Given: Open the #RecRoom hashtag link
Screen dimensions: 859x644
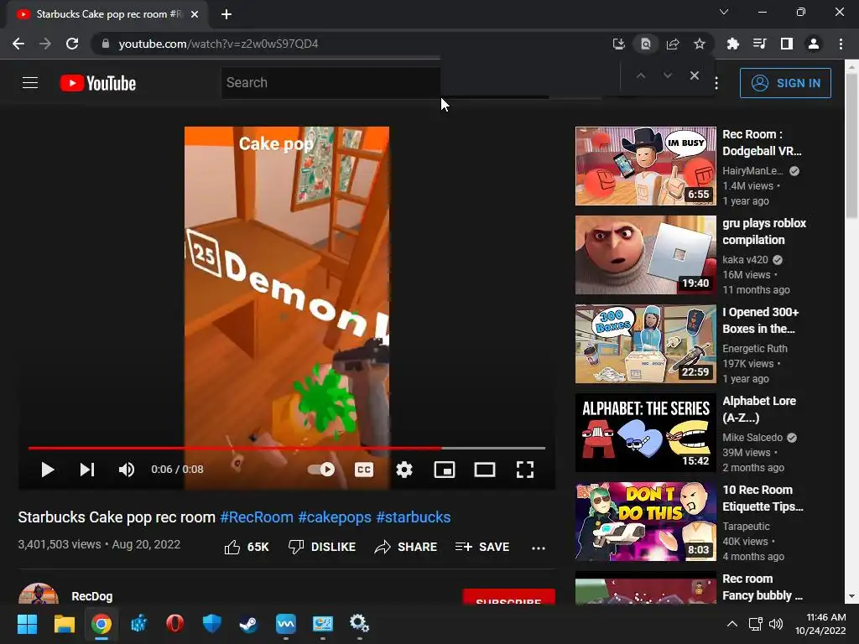Looking at the screenshot, I should click(x=257, y=517).
